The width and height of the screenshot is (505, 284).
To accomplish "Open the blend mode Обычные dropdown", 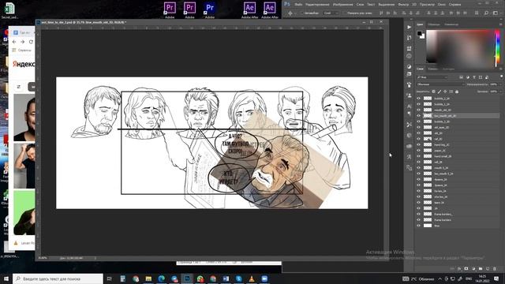I will click(440, 84).
